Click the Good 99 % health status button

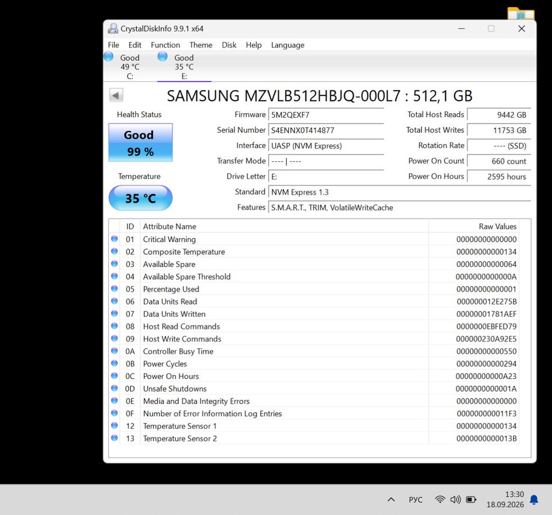[x=140, y=142]
